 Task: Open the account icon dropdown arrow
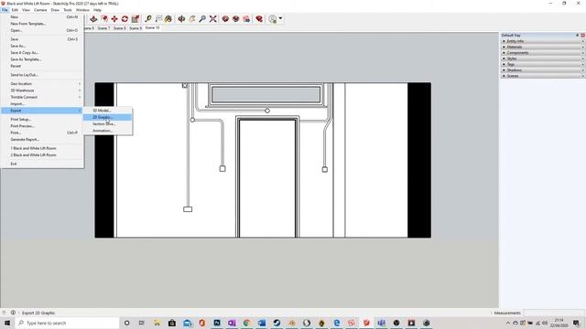(281, 18)
